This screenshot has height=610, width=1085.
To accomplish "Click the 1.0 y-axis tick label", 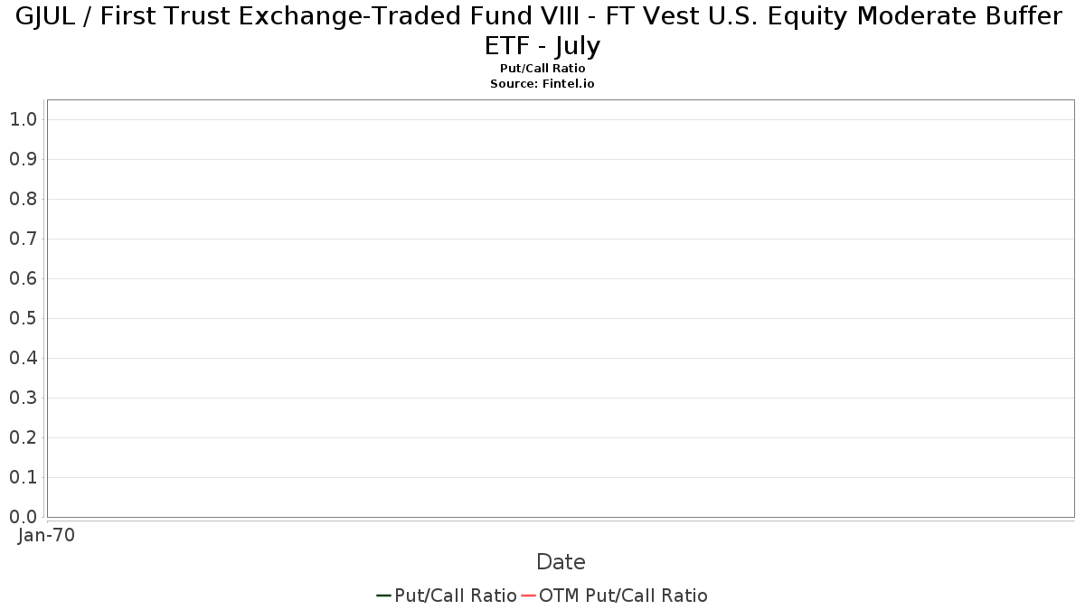I will 23,119.
